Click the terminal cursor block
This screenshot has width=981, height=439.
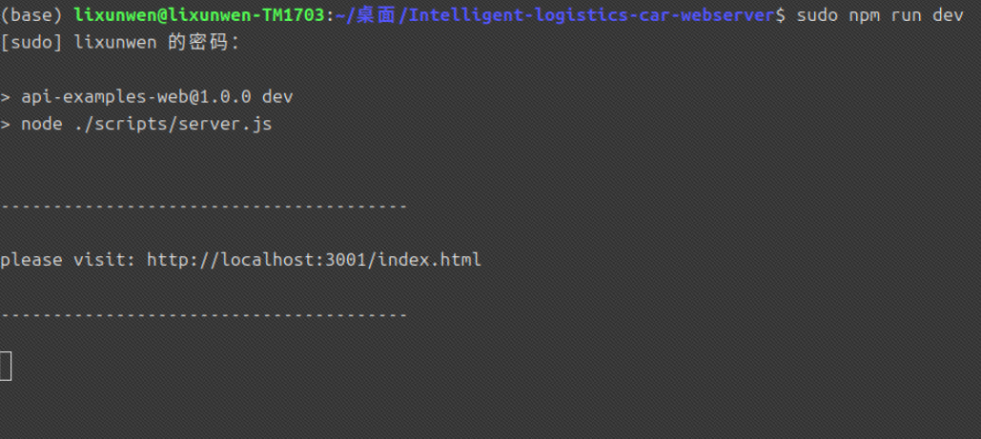click(x=6, y=366)
